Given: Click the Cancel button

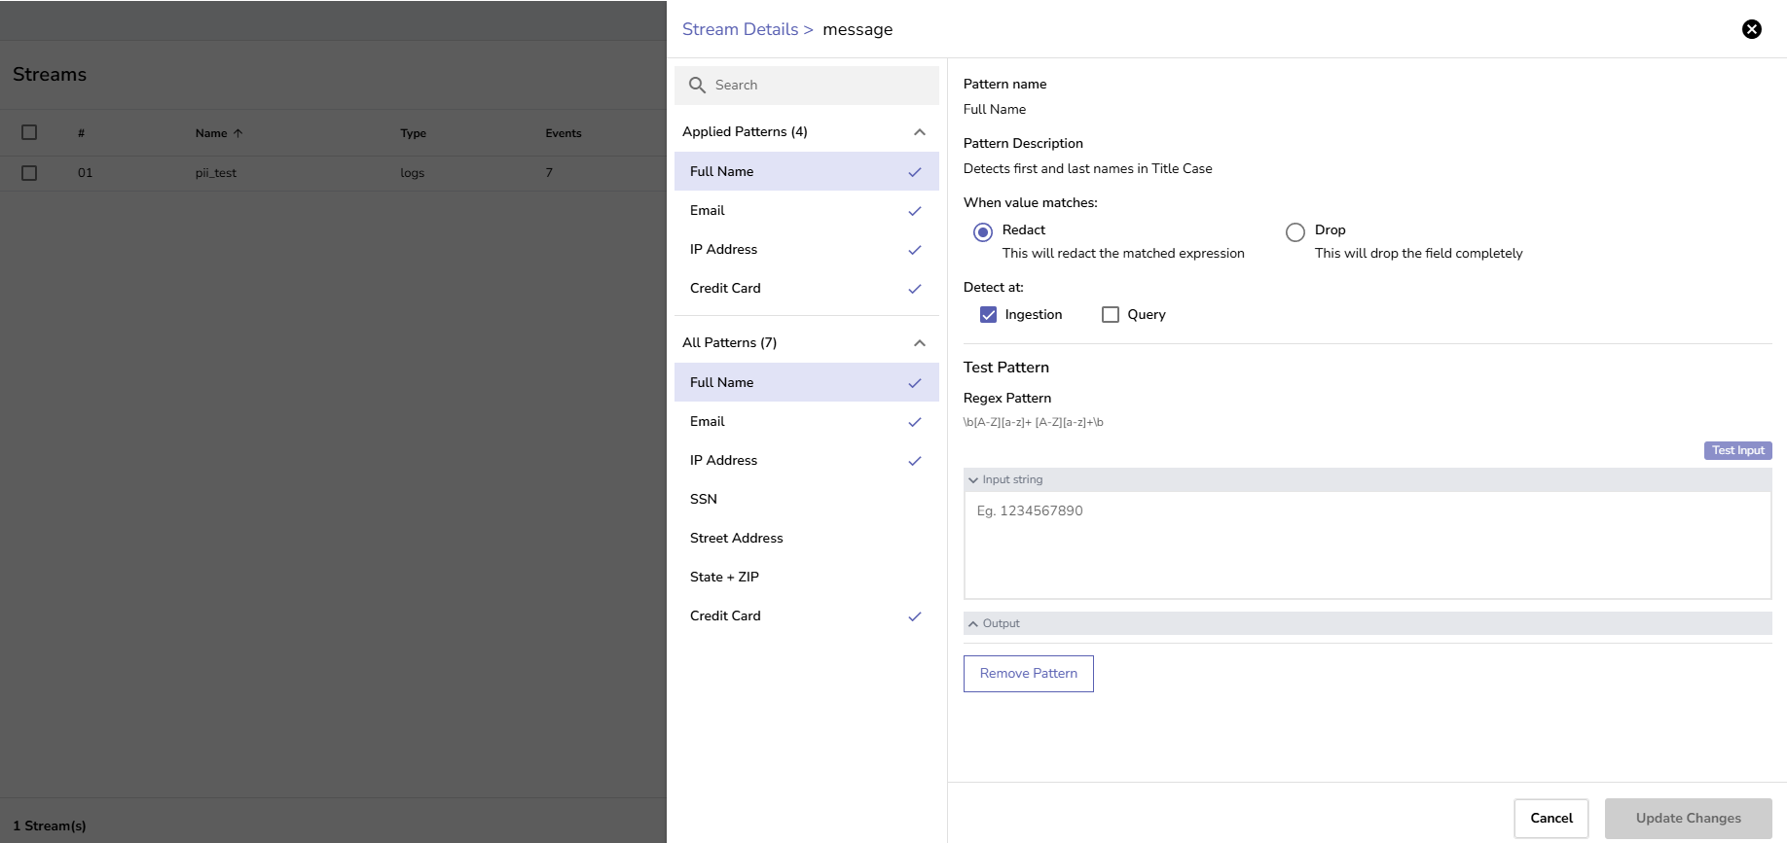Looking at the screenshot, I should click(1550, 819).
